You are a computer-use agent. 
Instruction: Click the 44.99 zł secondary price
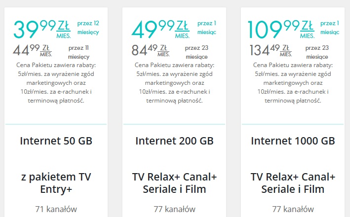tap(33, 50)
